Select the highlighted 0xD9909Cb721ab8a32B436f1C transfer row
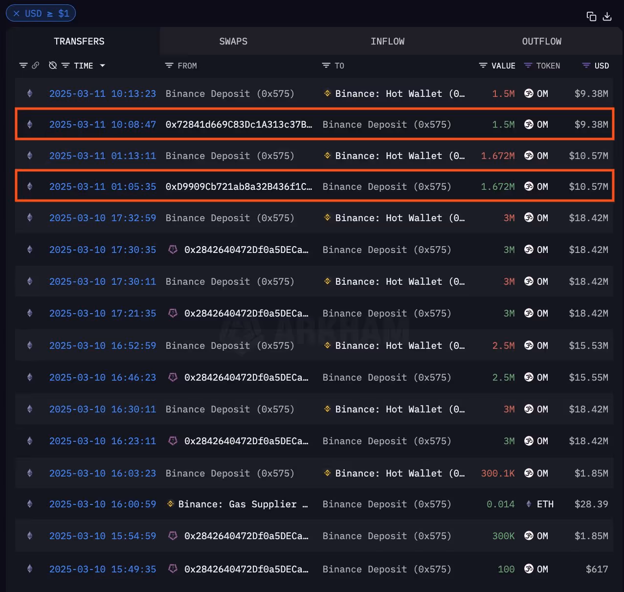Viewport: 624px width, 592px height. [313, 186]
